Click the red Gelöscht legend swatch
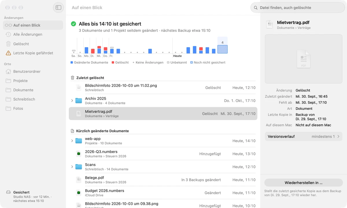Image resolution: width=347 pixels, height=208 pixels. (113, 62)
